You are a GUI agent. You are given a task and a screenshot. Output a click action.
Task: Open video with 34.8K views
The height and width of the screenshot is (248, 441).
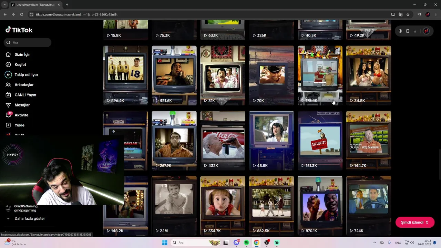pyautogui.click(x=369, y=75)
